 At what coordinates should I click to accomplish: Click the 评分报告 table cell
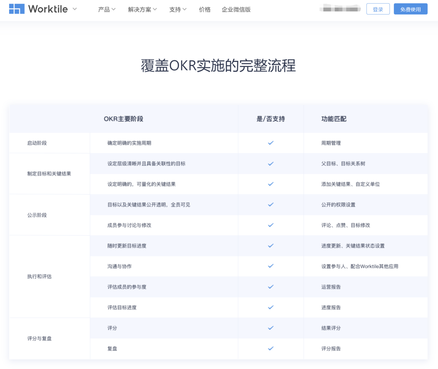point(330,349)
